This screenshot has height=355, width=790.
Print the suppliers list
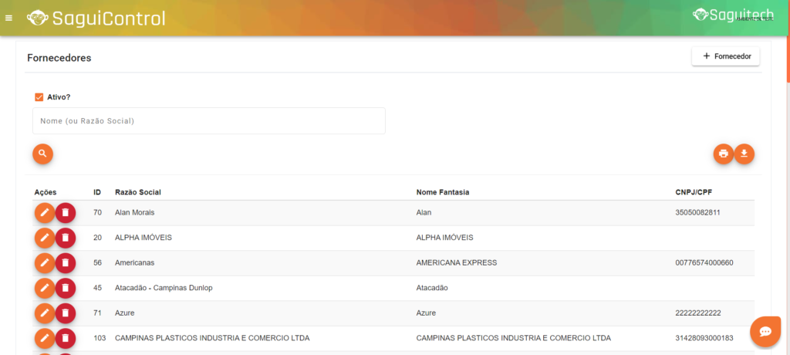tap(723, 154)
